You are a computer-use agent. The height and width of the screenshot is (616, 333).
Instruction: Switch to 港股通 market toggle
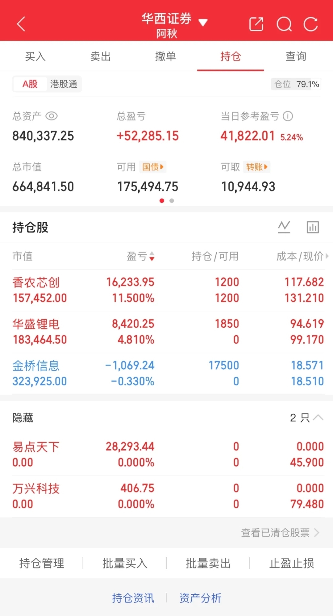[x=64, y=84]
